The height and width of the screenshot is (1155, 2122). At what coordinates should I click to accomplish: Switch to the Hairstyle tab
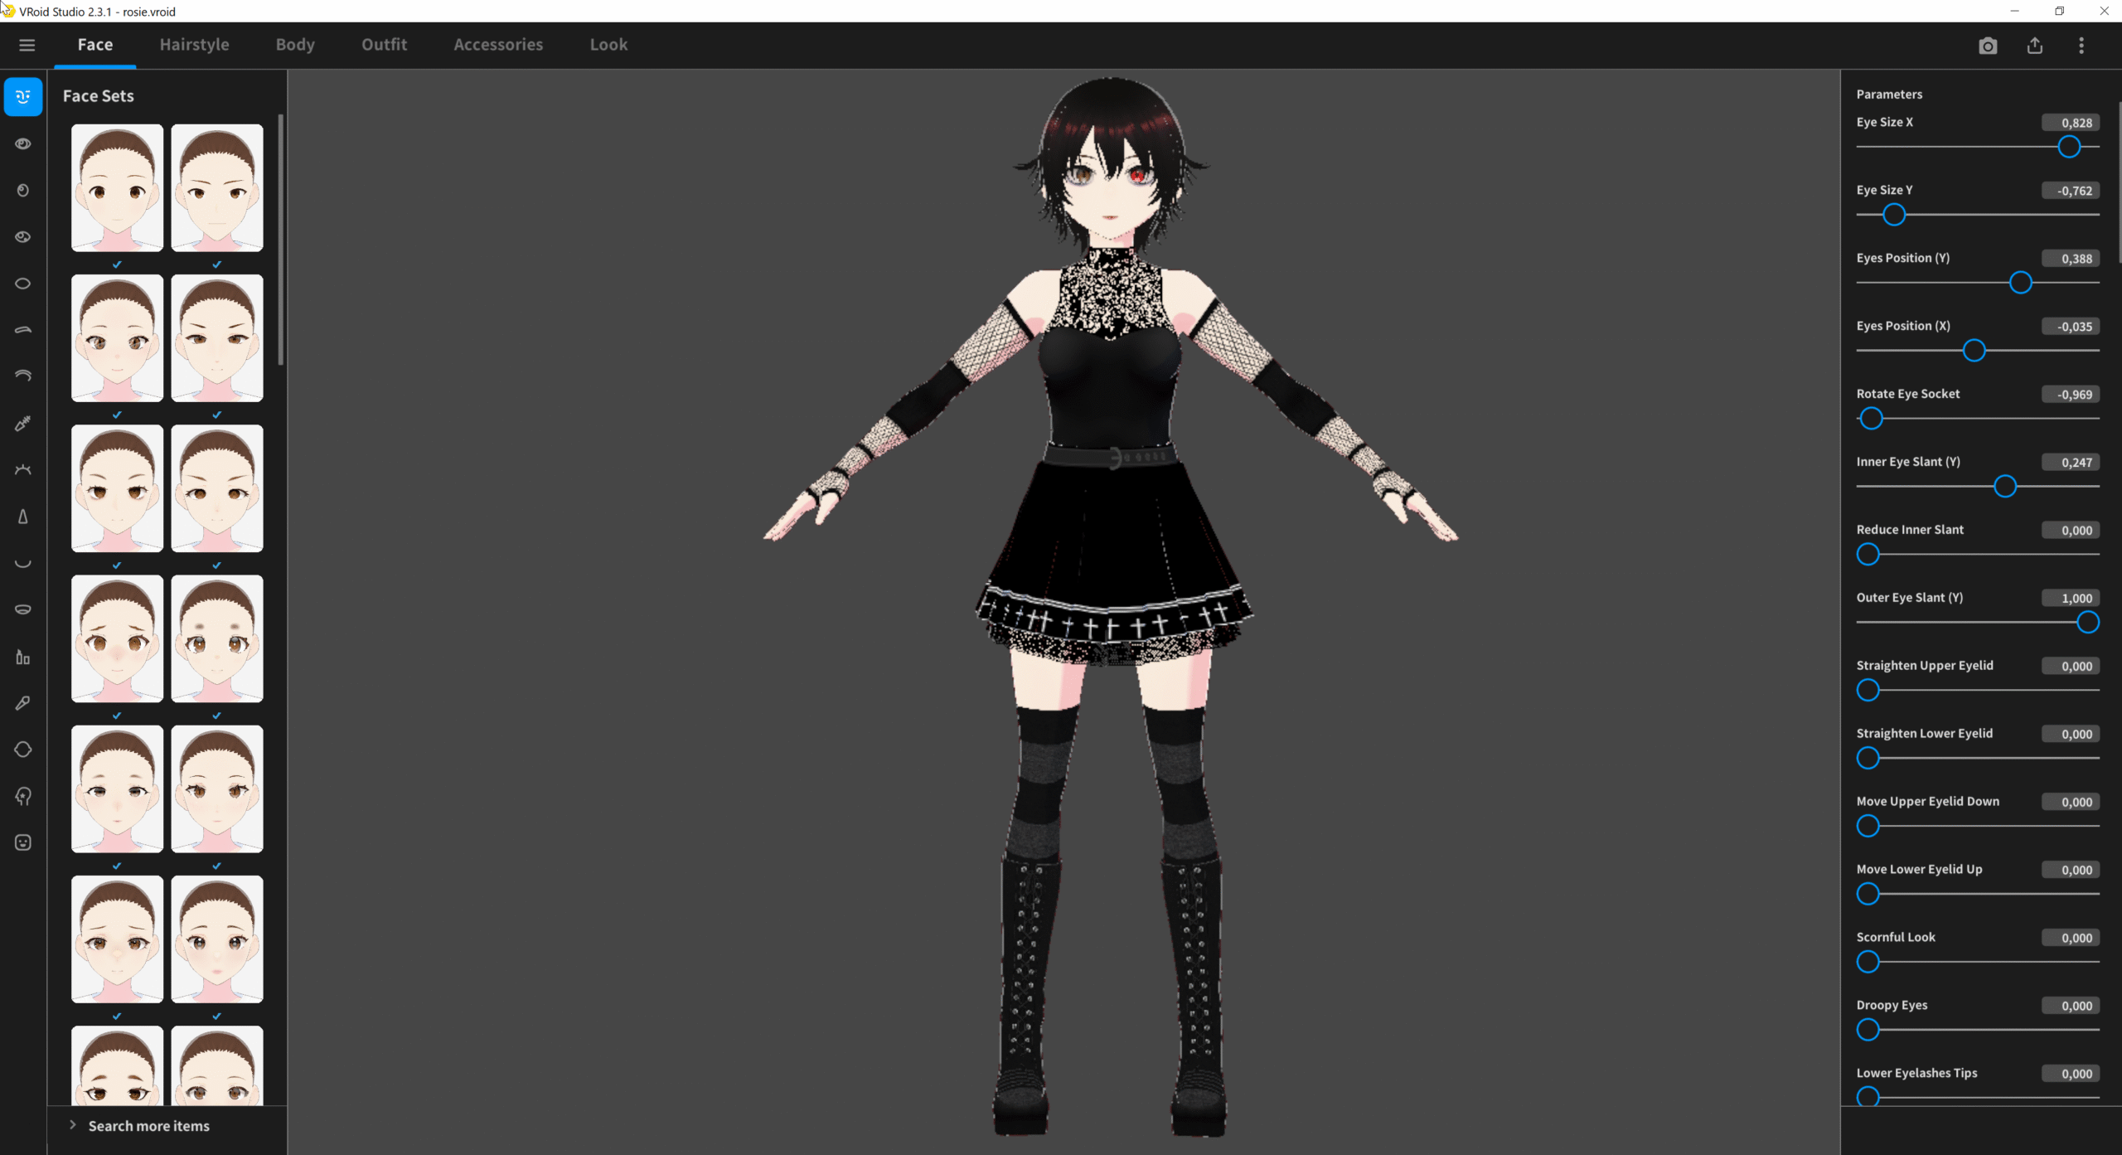[194, 45]
